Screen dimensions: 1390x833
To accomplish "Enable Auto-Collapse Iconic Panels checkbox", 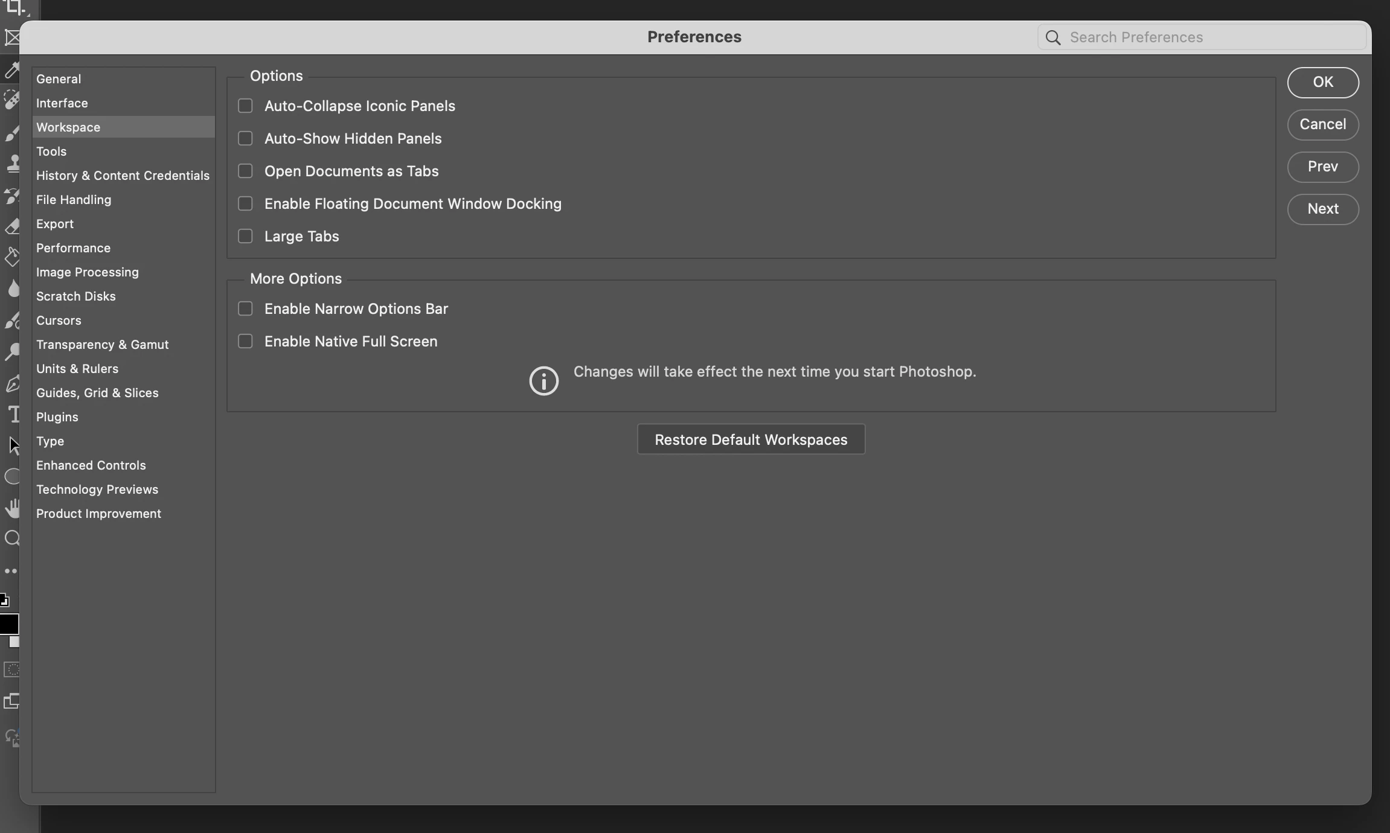I will (245, 106).
